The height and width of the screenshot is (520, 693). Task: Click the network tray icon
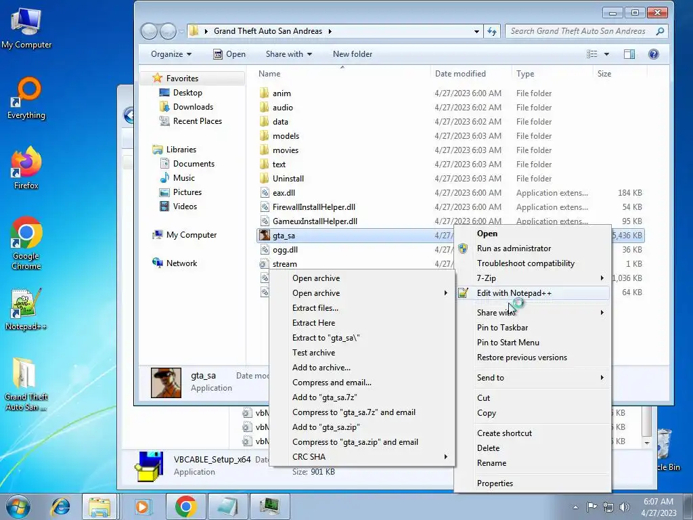(x=608, y=507)
